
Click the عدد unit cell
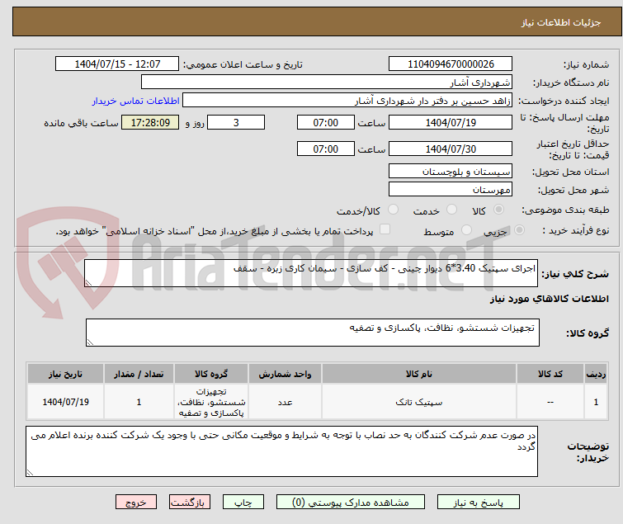(x=286, y=402)
